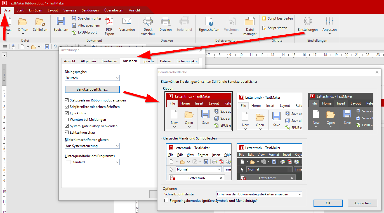Click the hamburger menu icon in toolbar
This screenshot has width=384, height=213.
(5, 47)
